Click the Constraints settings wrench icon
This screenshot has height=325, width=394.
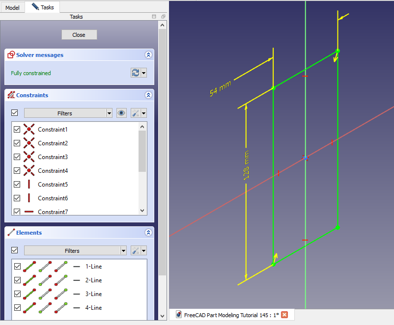(136, 113)
